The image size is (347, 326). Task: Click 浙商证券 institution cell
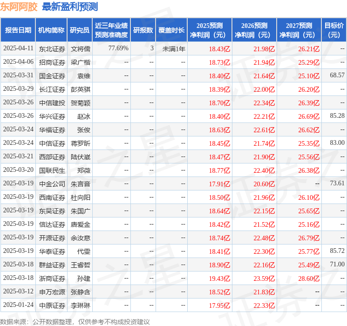52,278
